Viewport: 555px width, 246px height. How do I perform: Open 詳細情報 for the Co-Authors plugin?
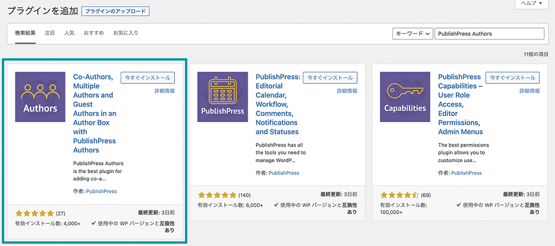(x=165, y=91)
